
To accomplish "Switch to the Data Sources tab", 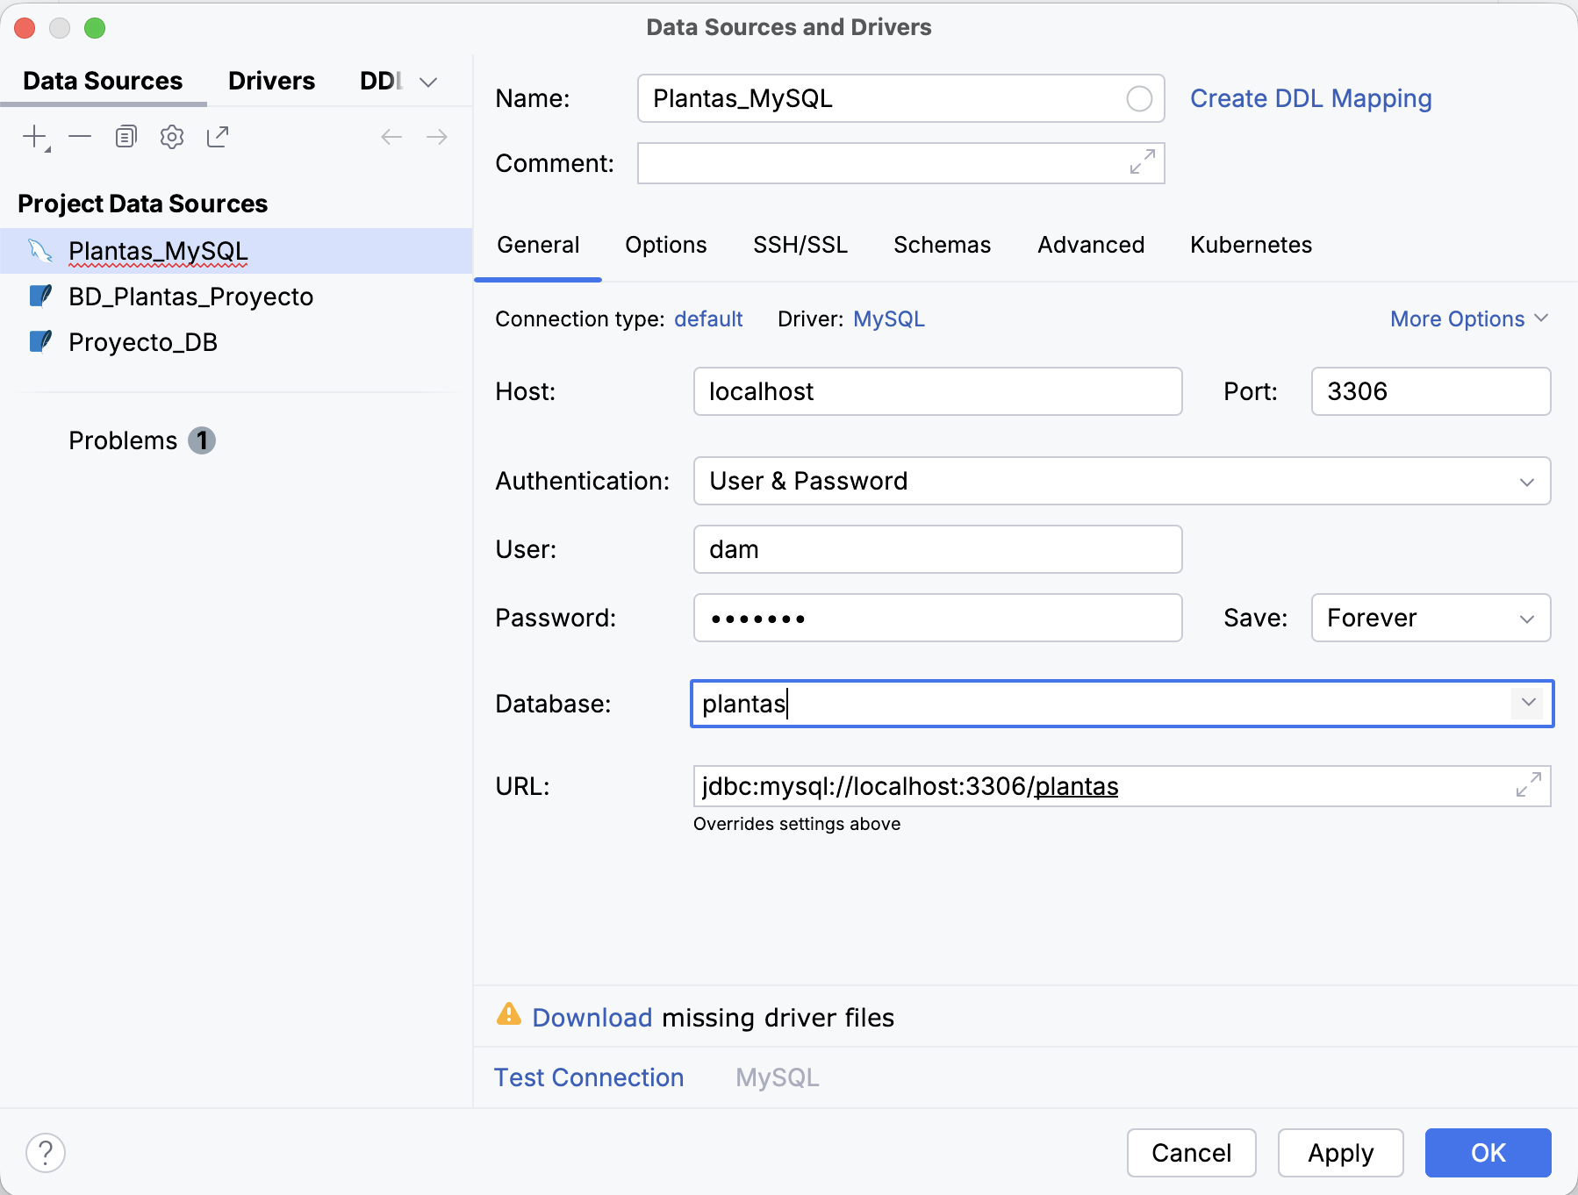I will pyautogui.click(x=103, y=81).
